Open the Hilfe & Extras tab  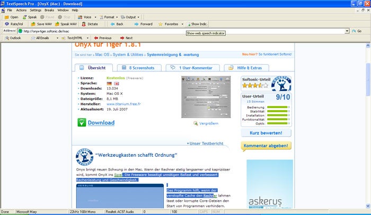[x=246, y=68]
